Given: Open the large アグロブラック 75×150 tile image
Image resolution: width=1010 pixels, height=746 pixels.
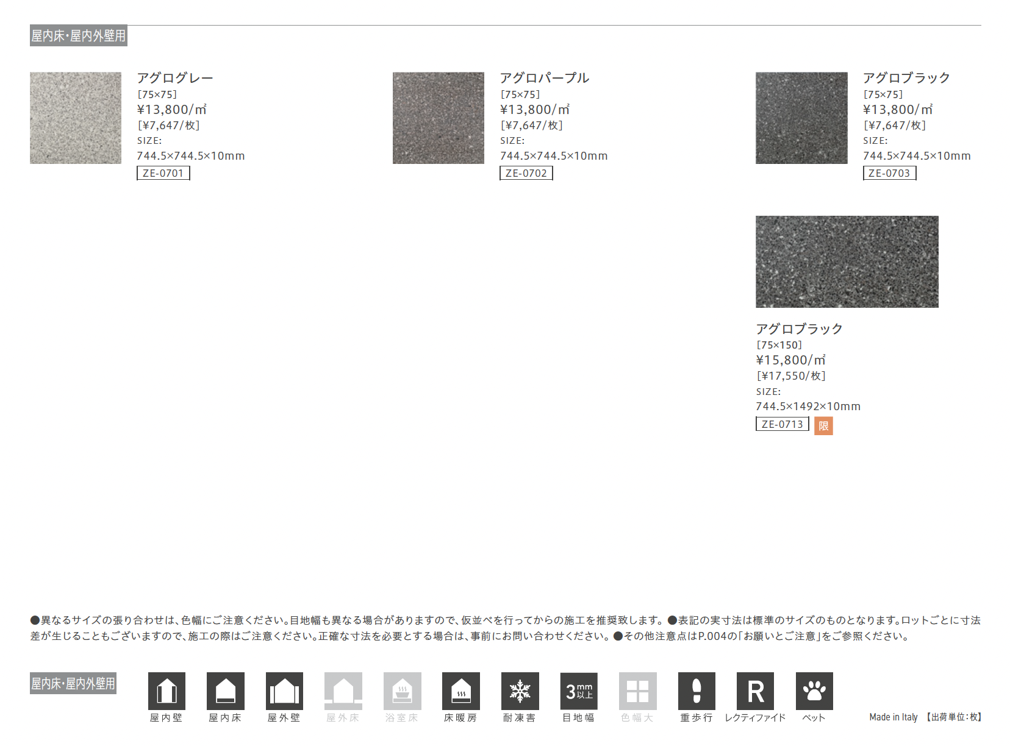Looking at the screenshot, I should coord(847,261).
